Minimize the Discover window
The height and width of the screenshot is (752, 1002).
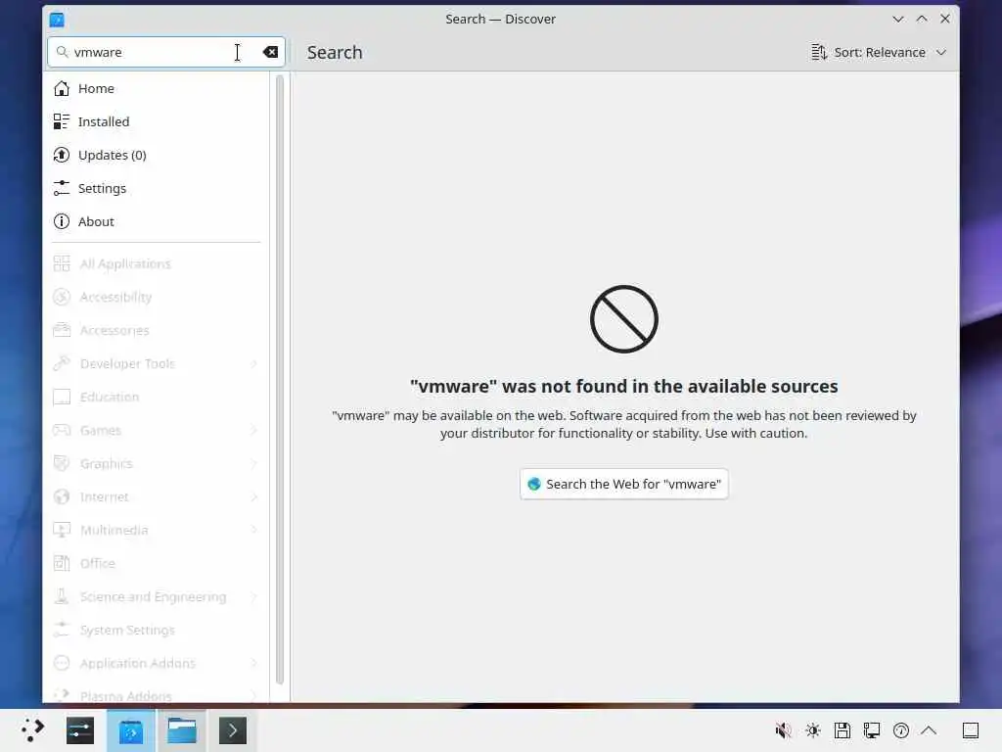(898, 20)
